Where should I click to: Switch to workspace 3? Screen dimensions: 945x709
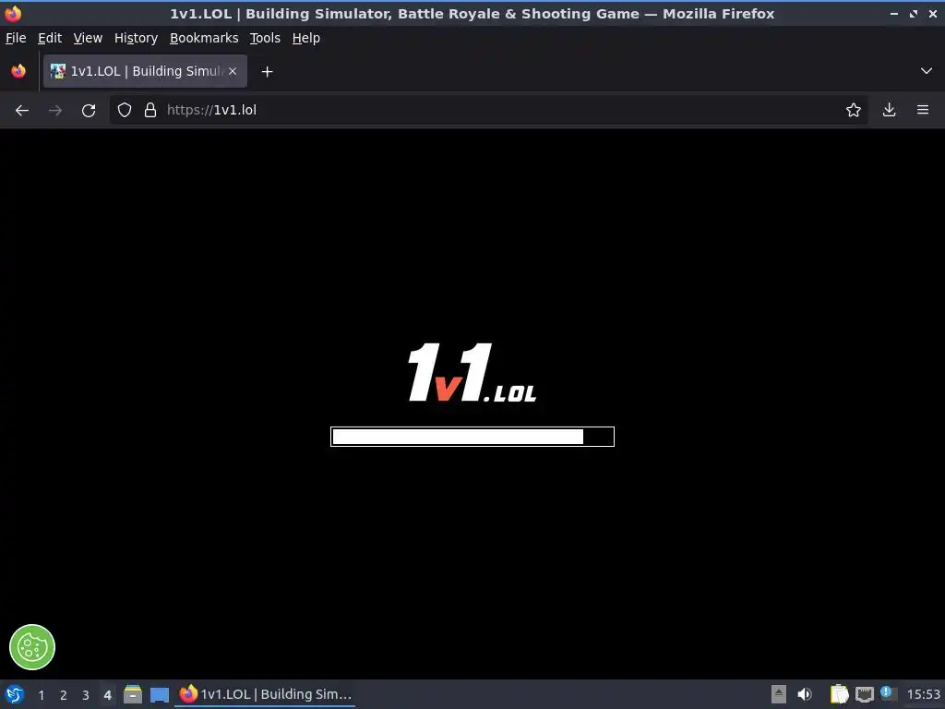pos(86,695)
